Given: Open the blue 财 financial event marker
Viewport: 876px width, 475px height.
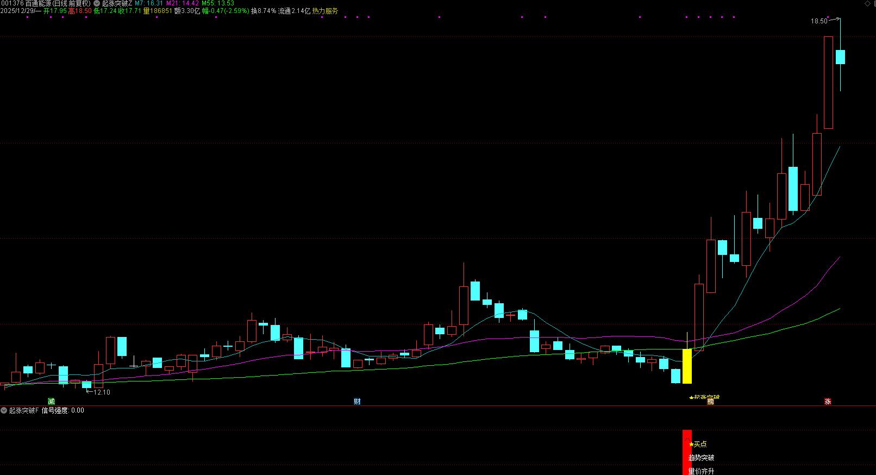Looking at the screenshot, I should pos(357,402).
